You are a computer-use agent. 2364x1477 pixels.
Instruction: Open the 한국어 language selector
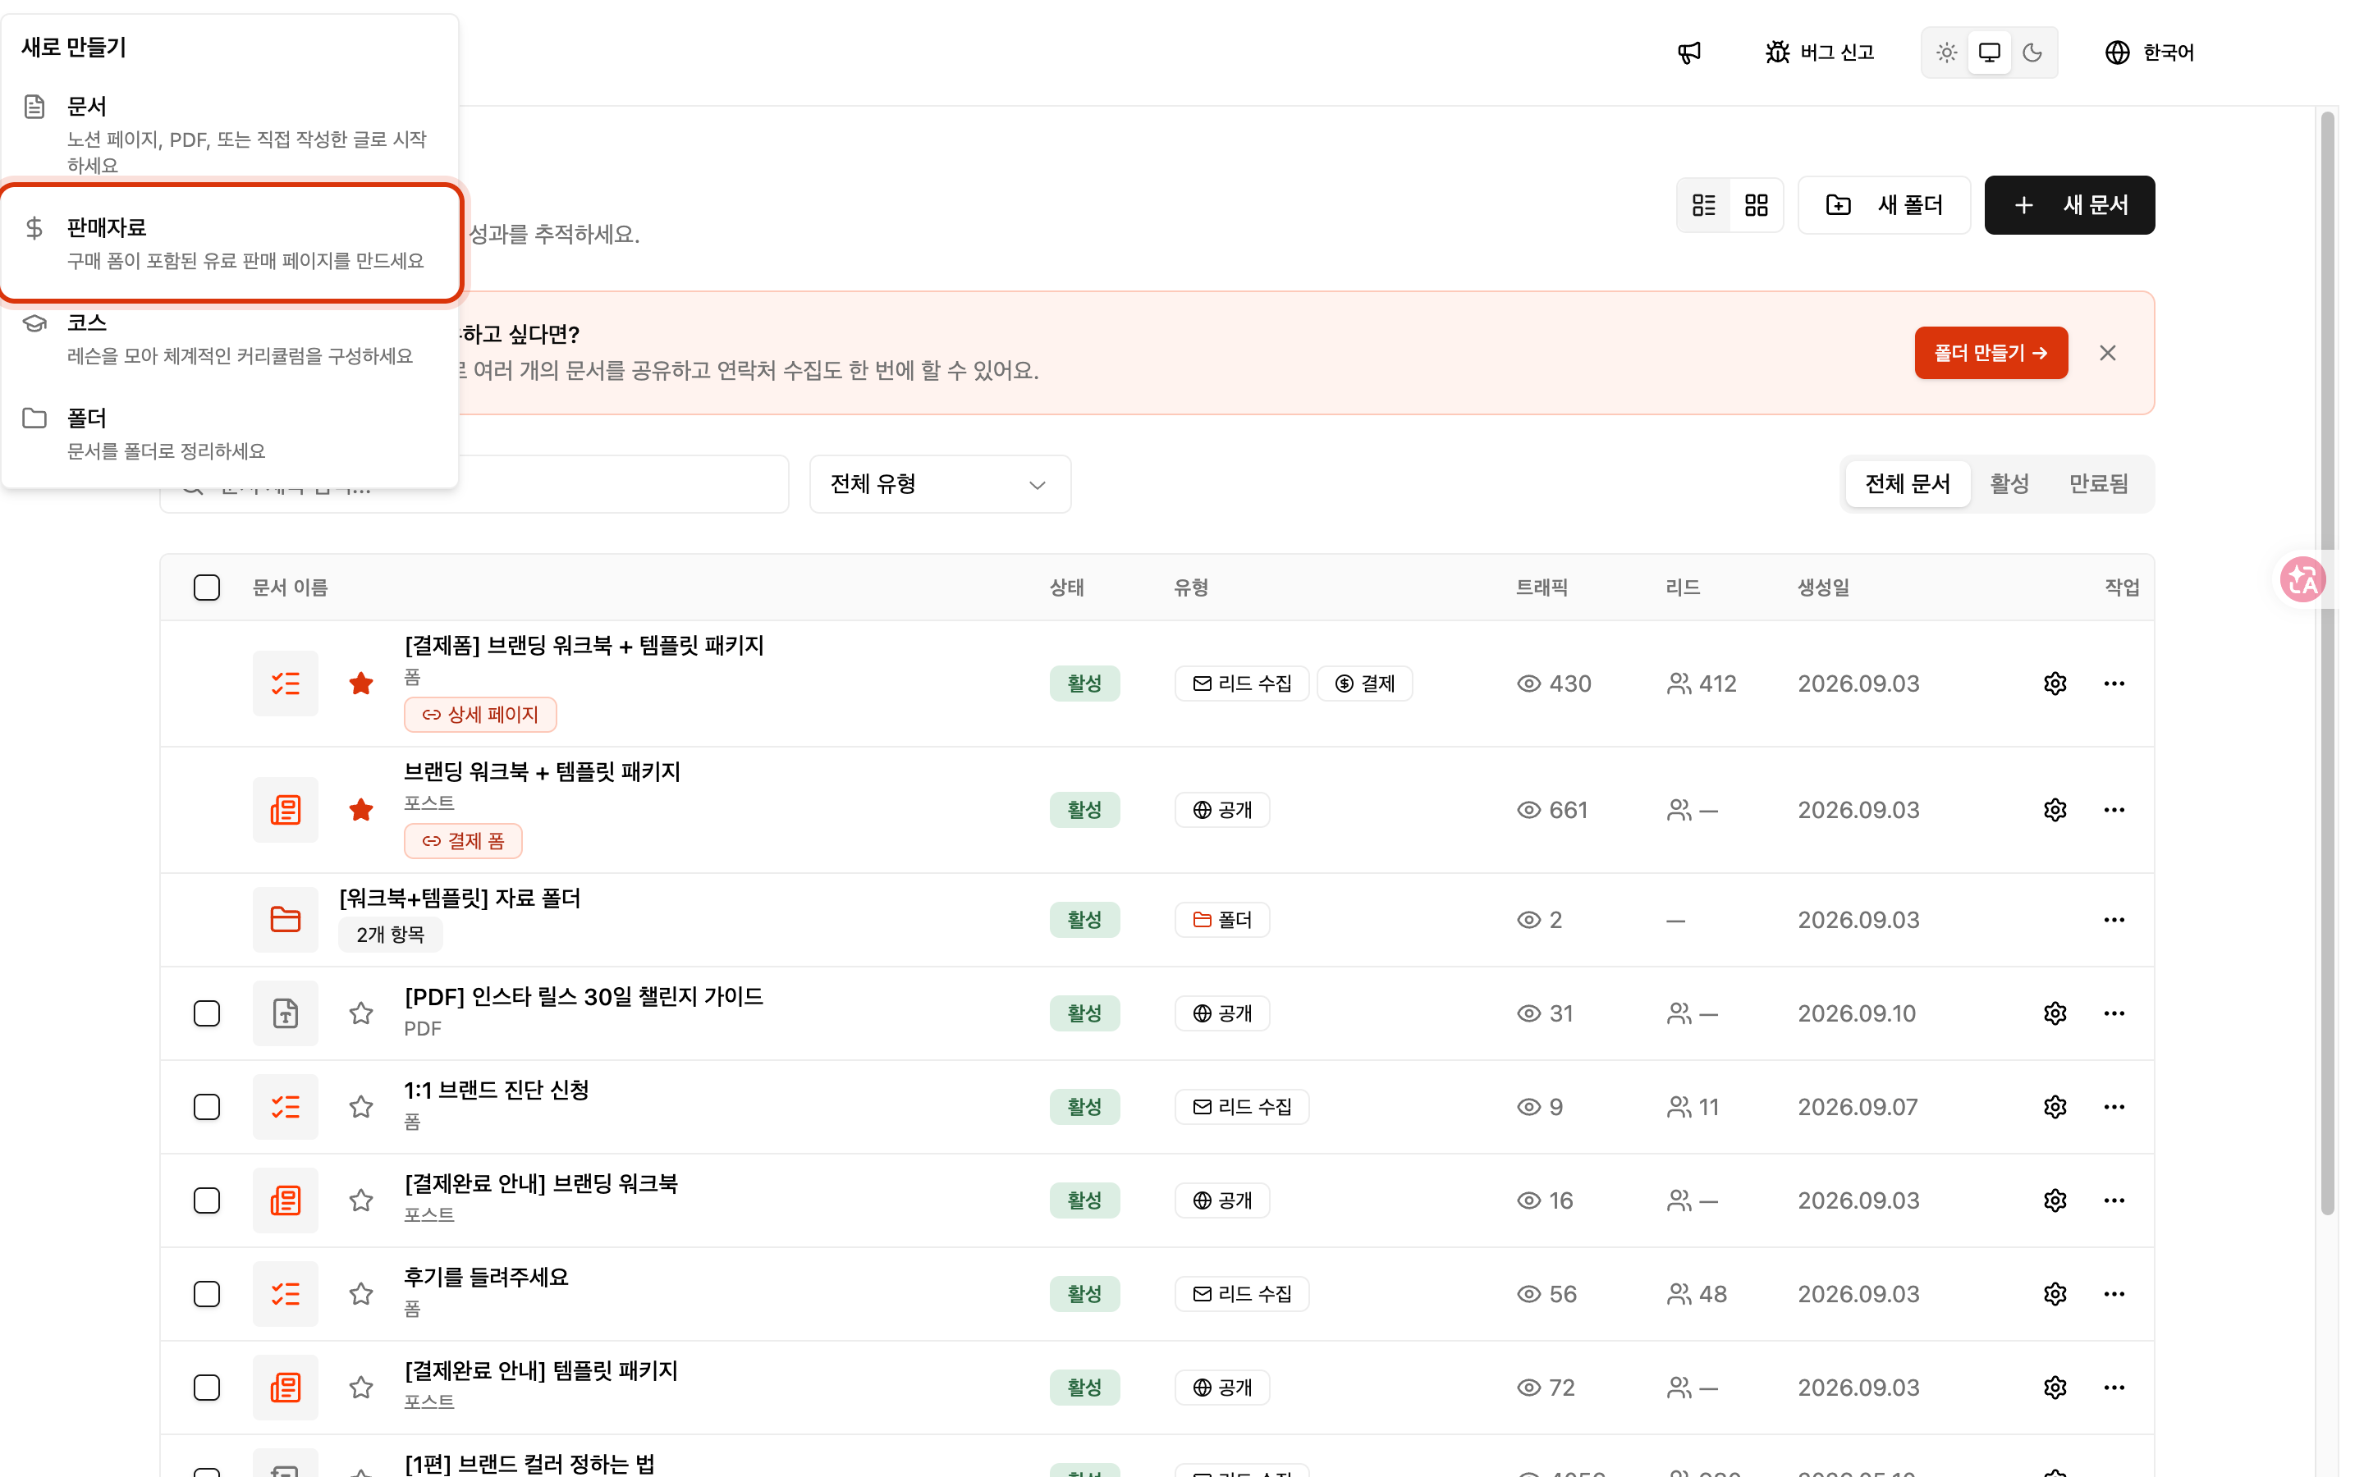pos(2149,53)
